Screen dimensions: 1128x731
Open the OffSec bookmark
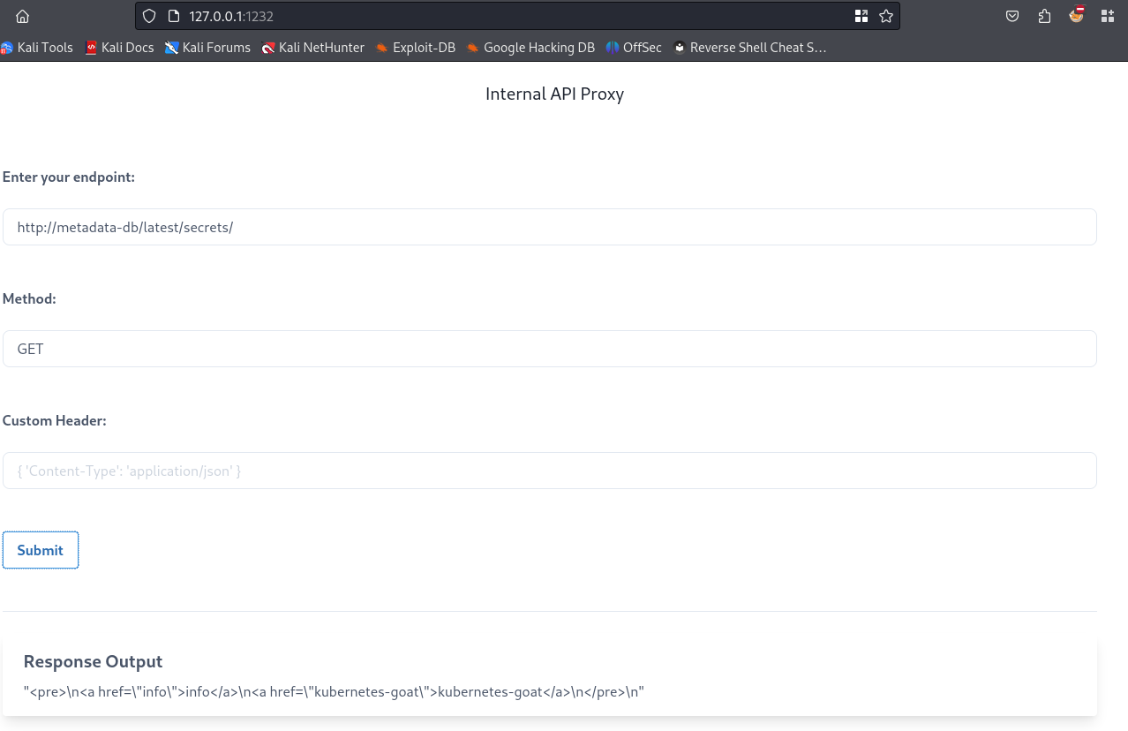point(634,48)
